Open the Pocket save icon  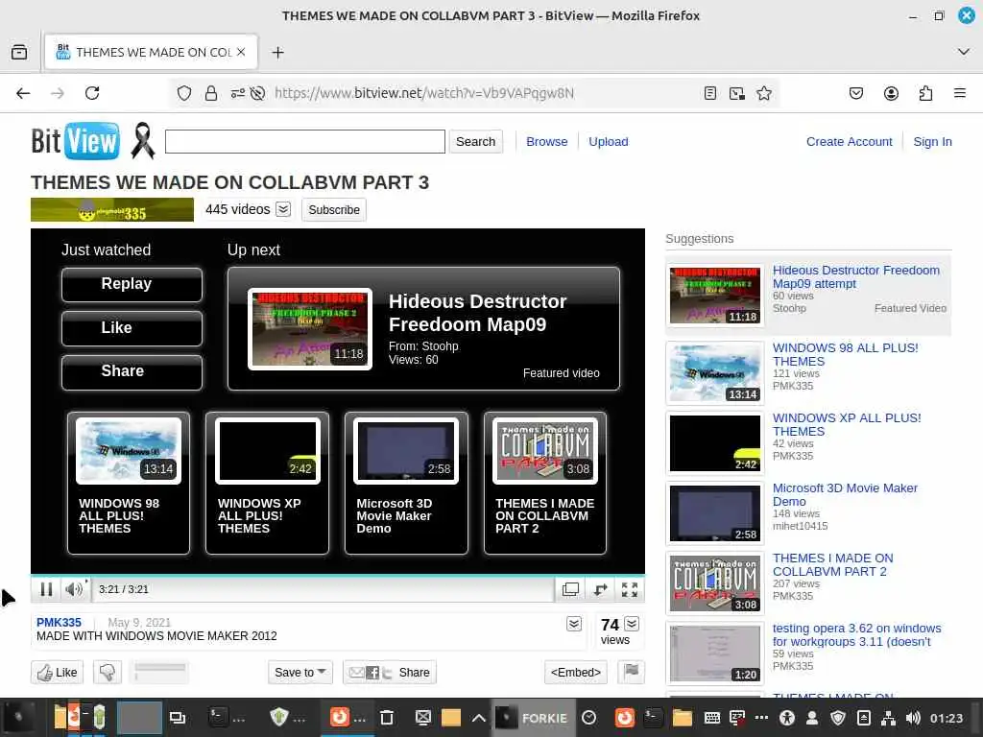pyautogui.click(x=855, y=93)
